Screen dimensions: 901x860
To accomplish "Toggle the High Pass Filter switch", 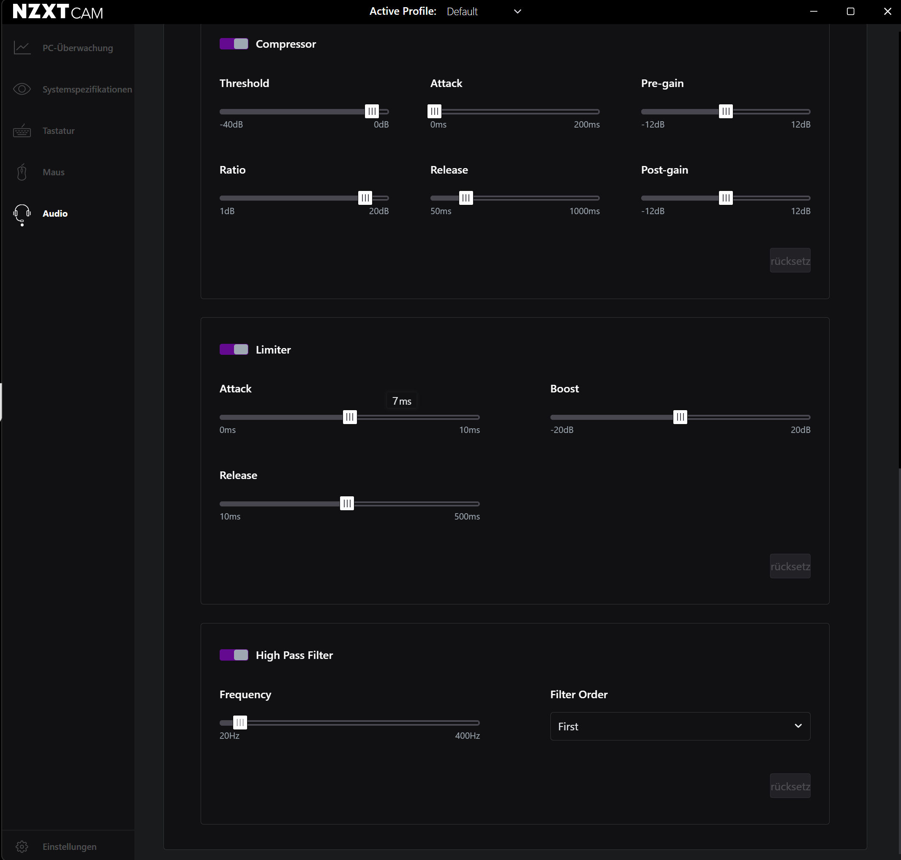I will pyautogui.click(x=234, y=655).
